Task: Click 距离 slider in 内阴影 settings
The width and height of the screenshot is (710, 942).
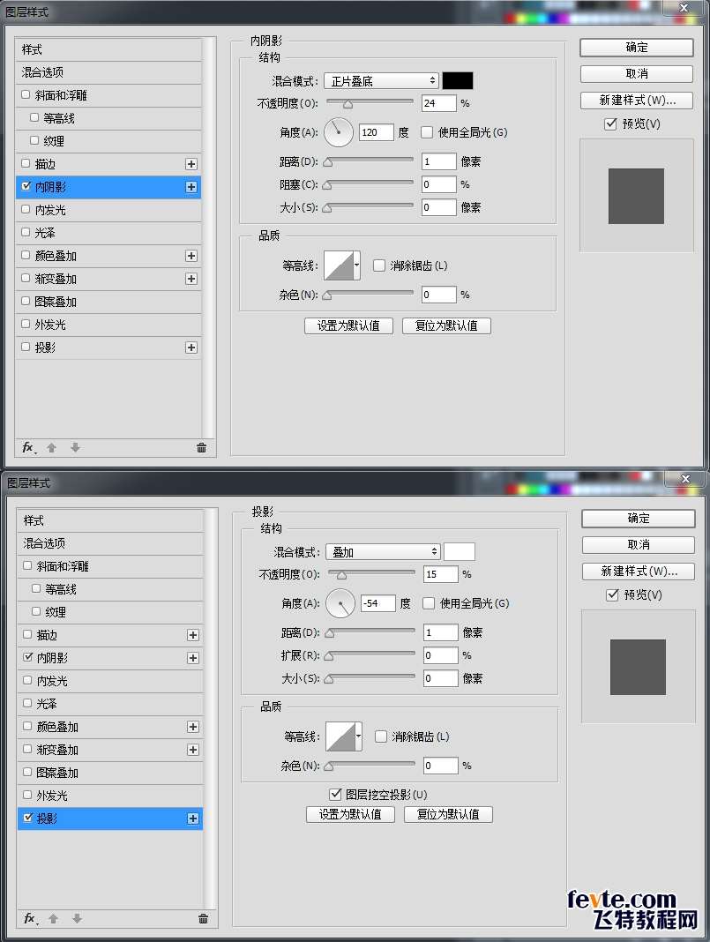Action: pos(368,161)
